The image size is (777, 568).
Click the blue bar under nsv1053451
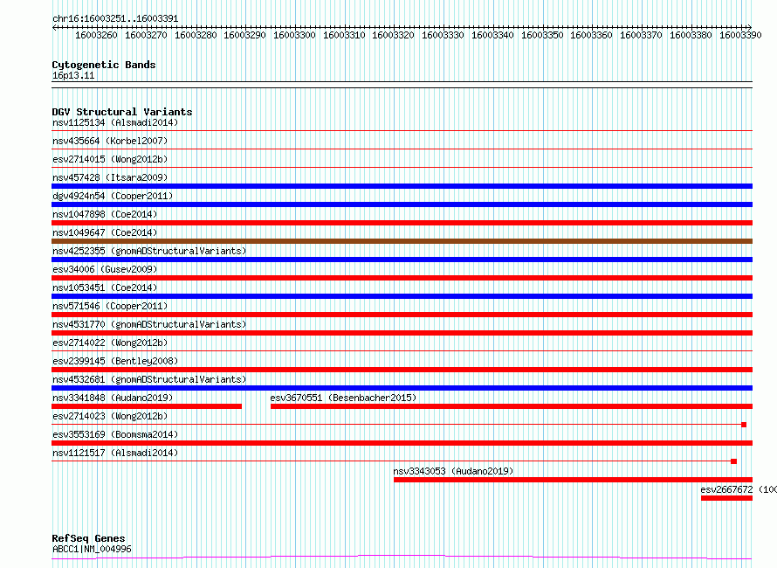402,296
